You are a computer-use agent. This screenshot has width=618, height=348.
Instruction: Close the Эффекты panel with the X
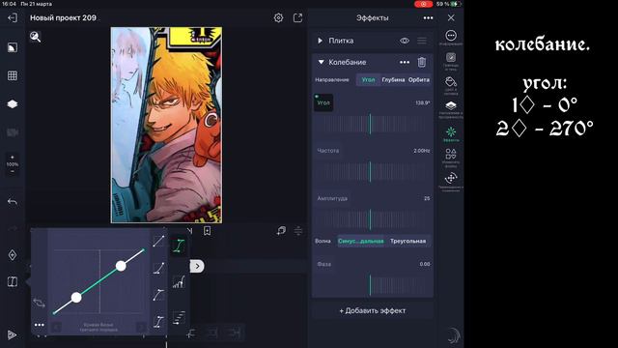451,17
